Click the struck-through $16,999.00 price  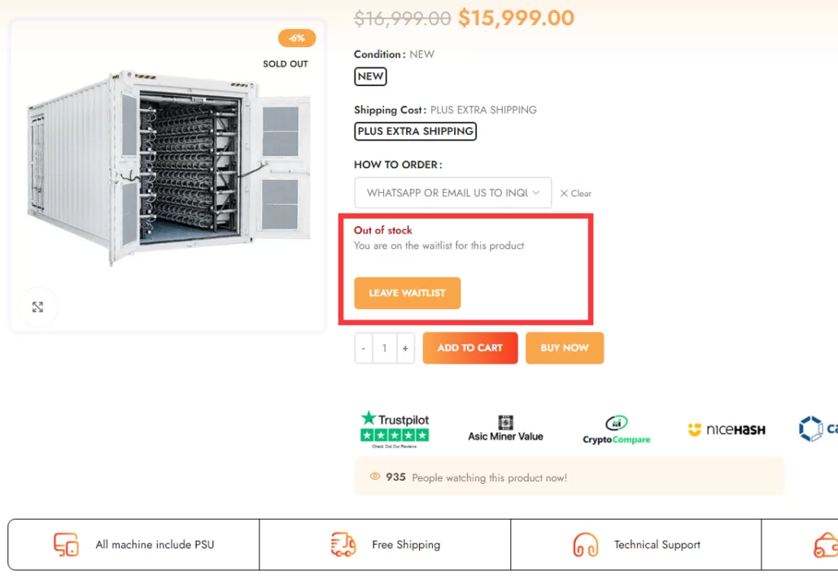[403, 19]
